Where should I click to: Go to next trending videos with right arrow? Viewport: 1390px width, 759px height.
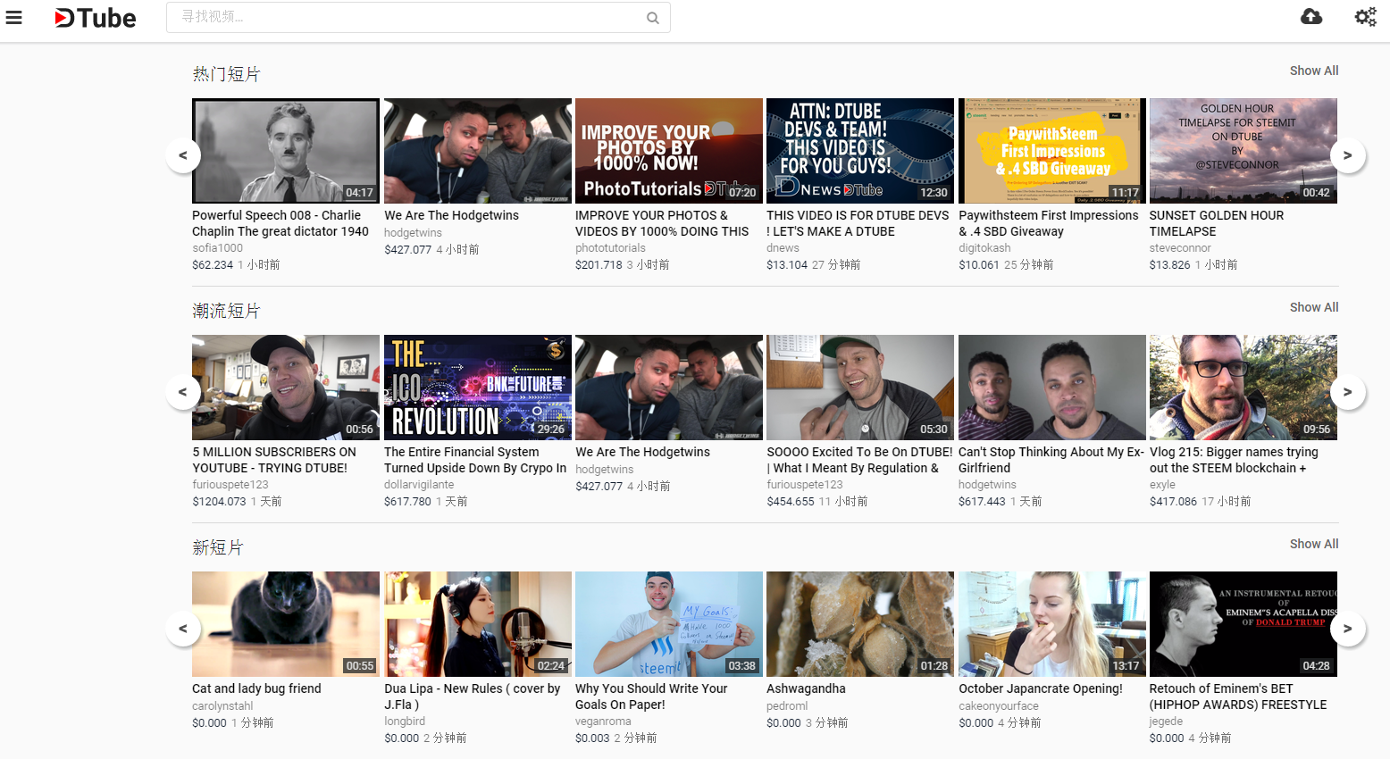1348,392
